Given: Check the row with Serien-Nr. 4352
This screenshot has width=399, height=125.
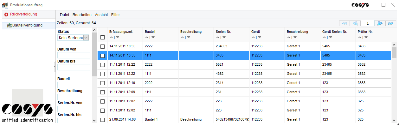Looking at the screenshot, I should 102,74.
